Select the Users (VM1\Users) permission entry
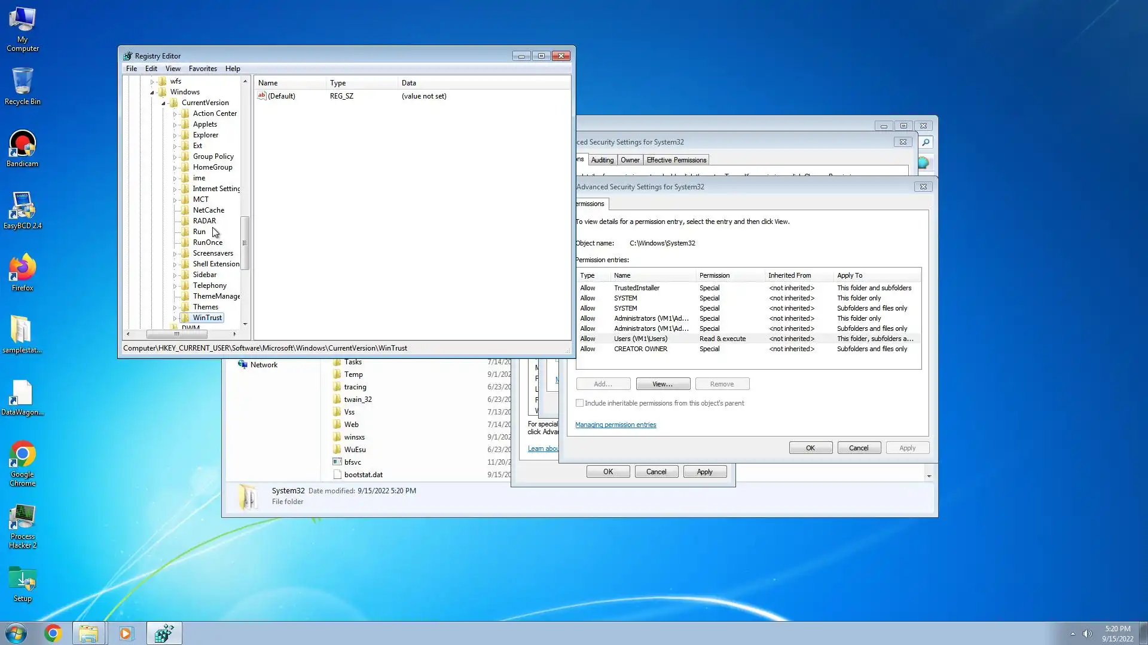Screen dimensions: 1148x645 [x=640, y=339]
